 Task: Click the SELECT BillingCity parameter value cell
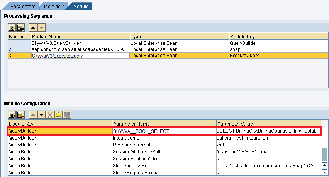tap(268, 131)
